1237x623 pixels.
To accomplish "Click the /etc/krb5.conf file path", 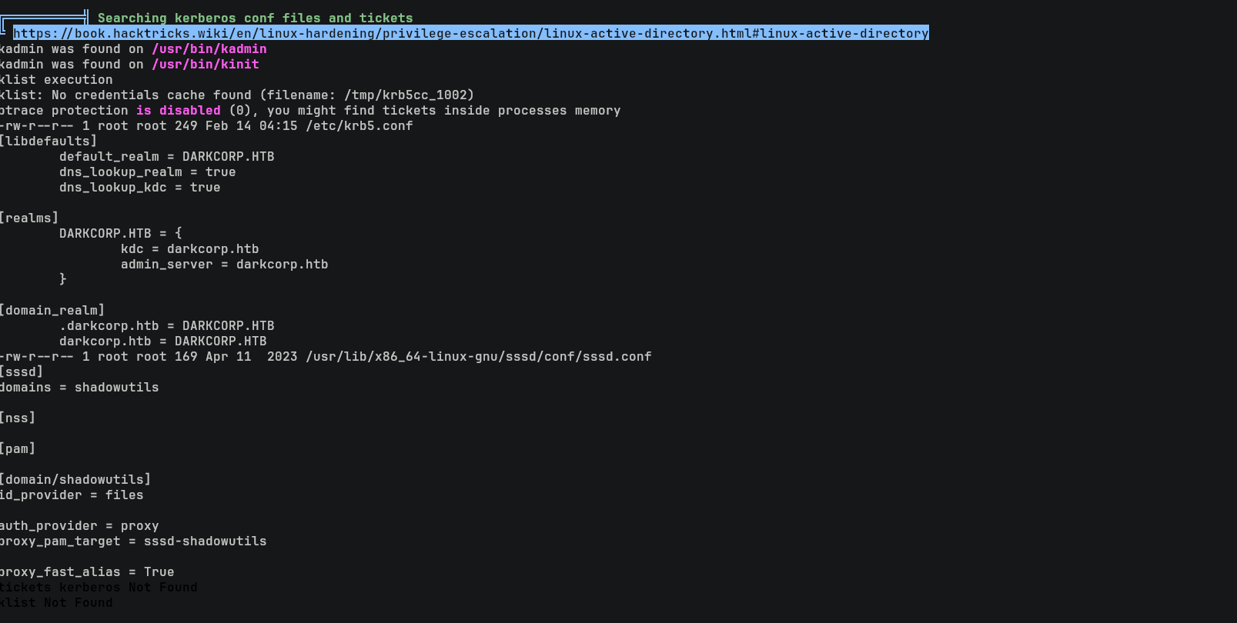I will (x=359, y=125).
